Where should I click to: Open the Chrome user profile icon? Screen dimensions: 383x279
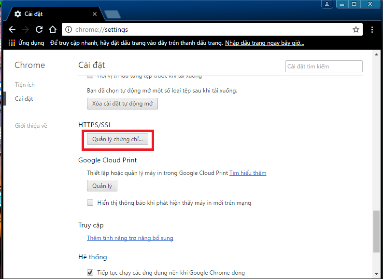tap(327, 4)
